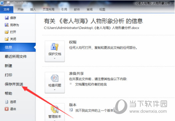Viewport: 175px width, 121px height.
Task: Click the Save As (另存为) icon
Action: 7,25
